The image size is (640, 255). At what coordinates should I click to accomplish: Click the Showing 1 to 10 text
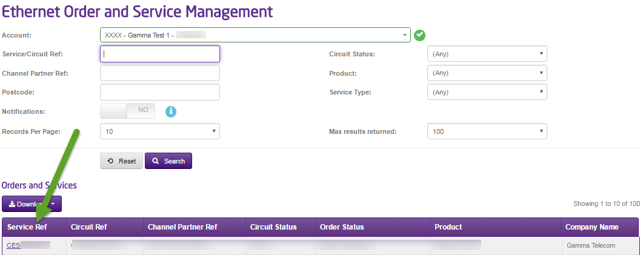(x=606, y=204)
